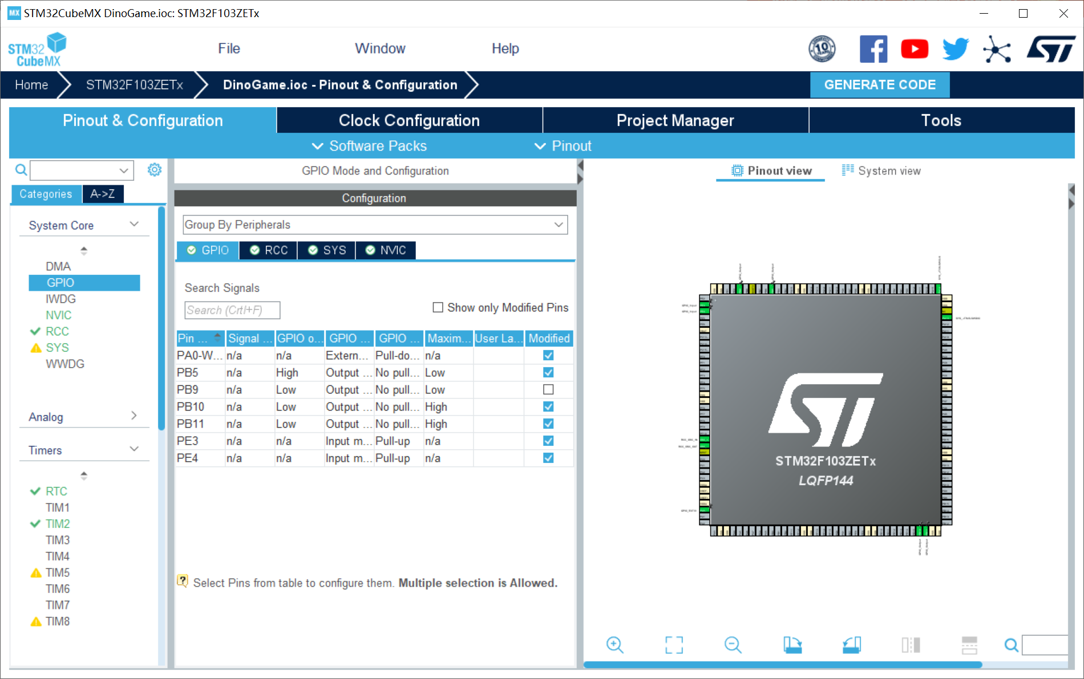Click the STM32F103ZETx breadcrumb

[x=135, y=85]
